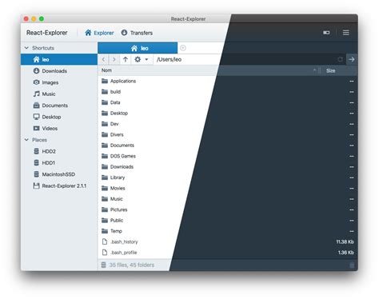Select leo home shortcut in sidebar
The image size is (379, 299).
59,59
